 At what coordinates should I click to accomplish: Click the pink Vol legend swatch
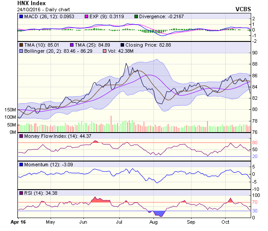pos(104,51)
